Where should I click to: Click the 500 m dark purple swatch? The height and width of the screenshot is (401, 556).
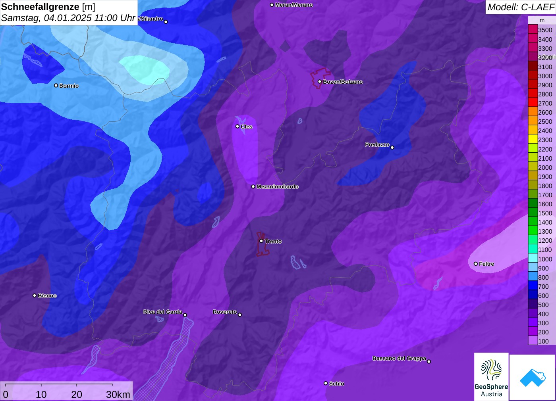[533, 304]
